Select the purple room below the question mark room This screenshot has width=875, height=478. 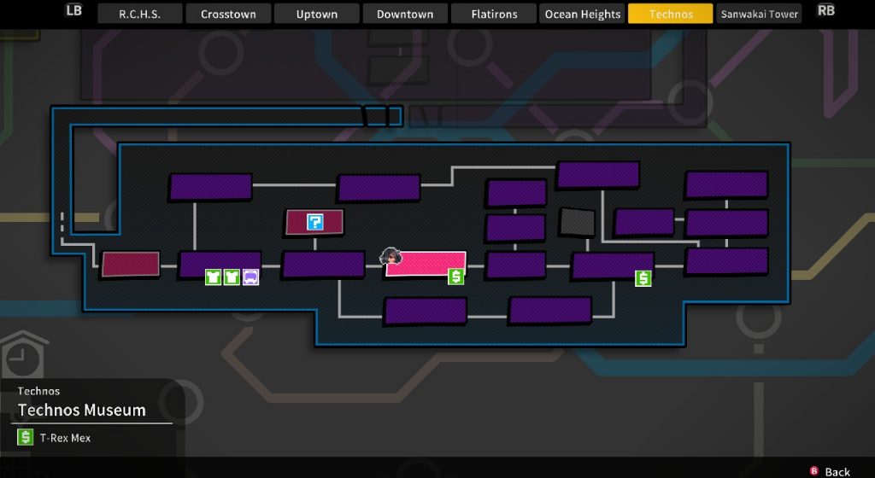(324, 265)
